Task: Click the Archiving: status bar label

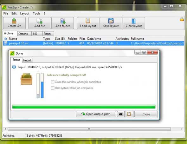Action: click(9, 136)
